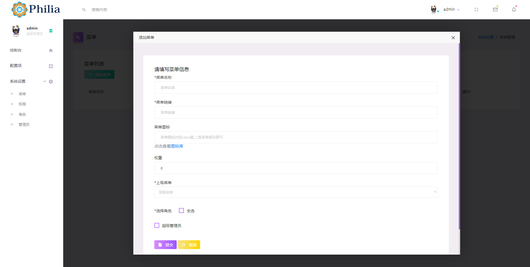This screenshot has width=530, height=267.
Task: Click the 菜单链接 input field
Action: (x=296, y=112)
